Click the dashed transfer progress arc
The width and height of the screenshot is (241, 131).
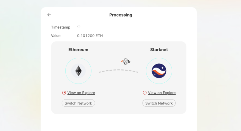click(118, 71)
